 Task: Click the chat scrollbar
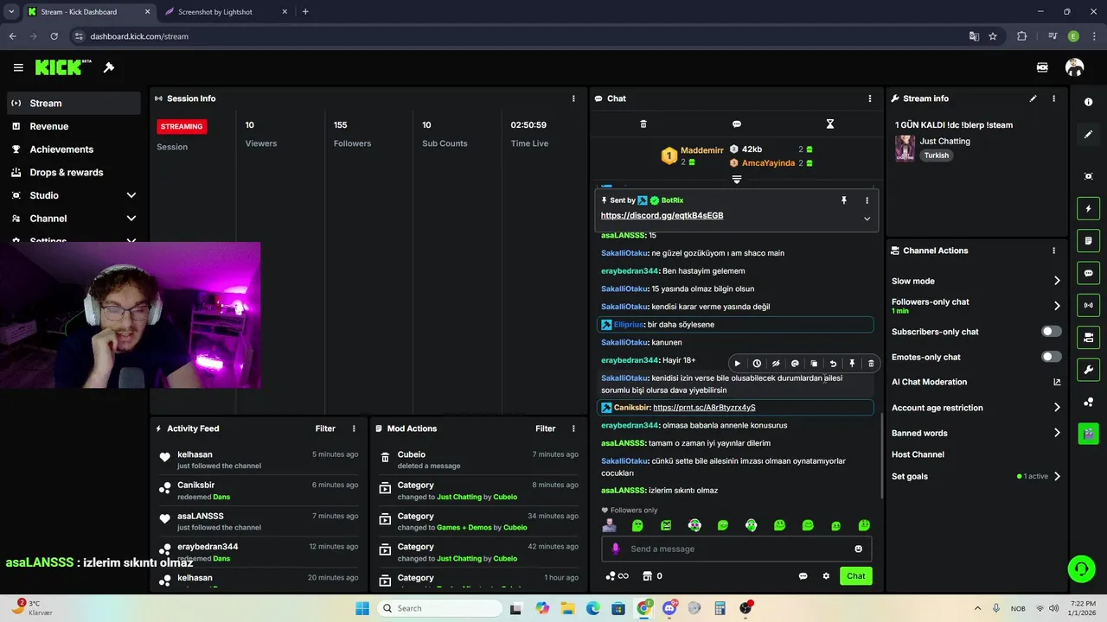coord(881,455)
